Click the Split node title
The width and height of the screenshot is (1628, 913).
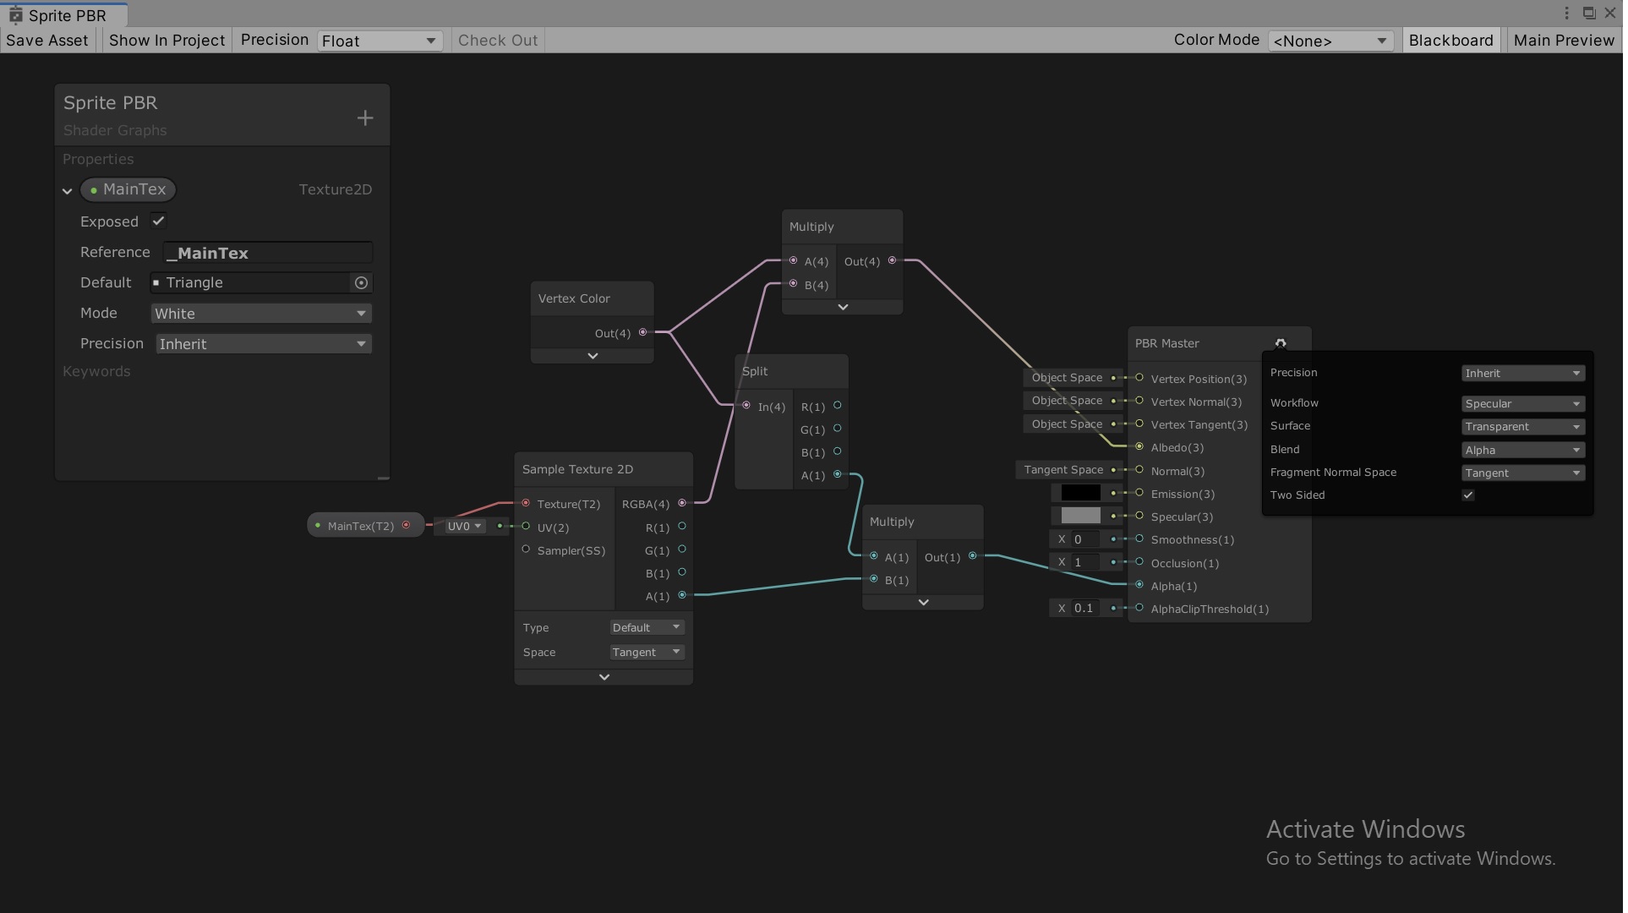point(755,371)
